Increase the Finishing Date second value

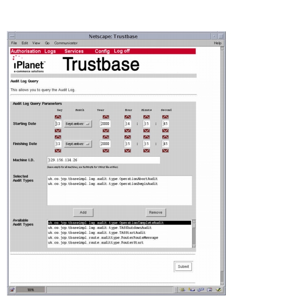tap(165, 137)
